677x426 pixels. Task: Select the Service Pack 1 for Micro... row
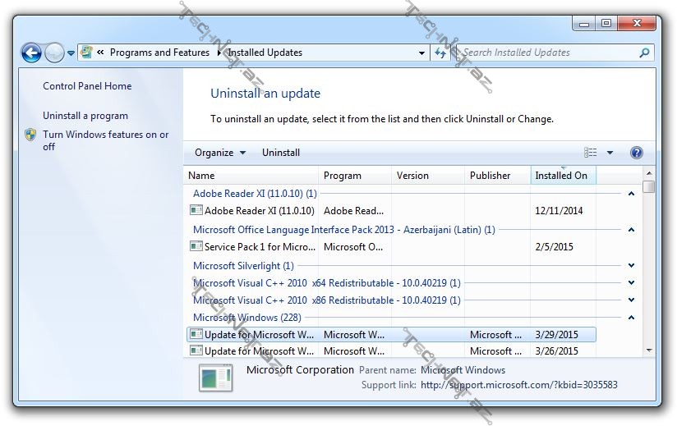click(x=392, y=247)
